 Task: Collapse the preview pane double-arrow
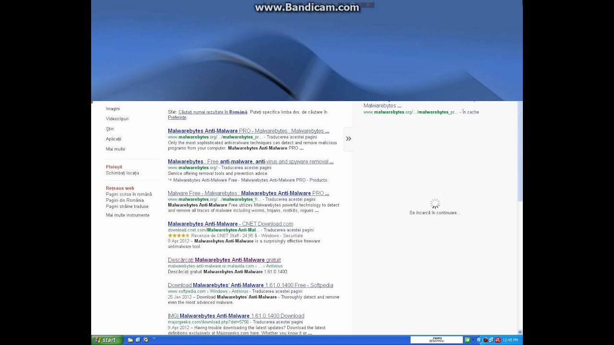click(x=349, y=138)
